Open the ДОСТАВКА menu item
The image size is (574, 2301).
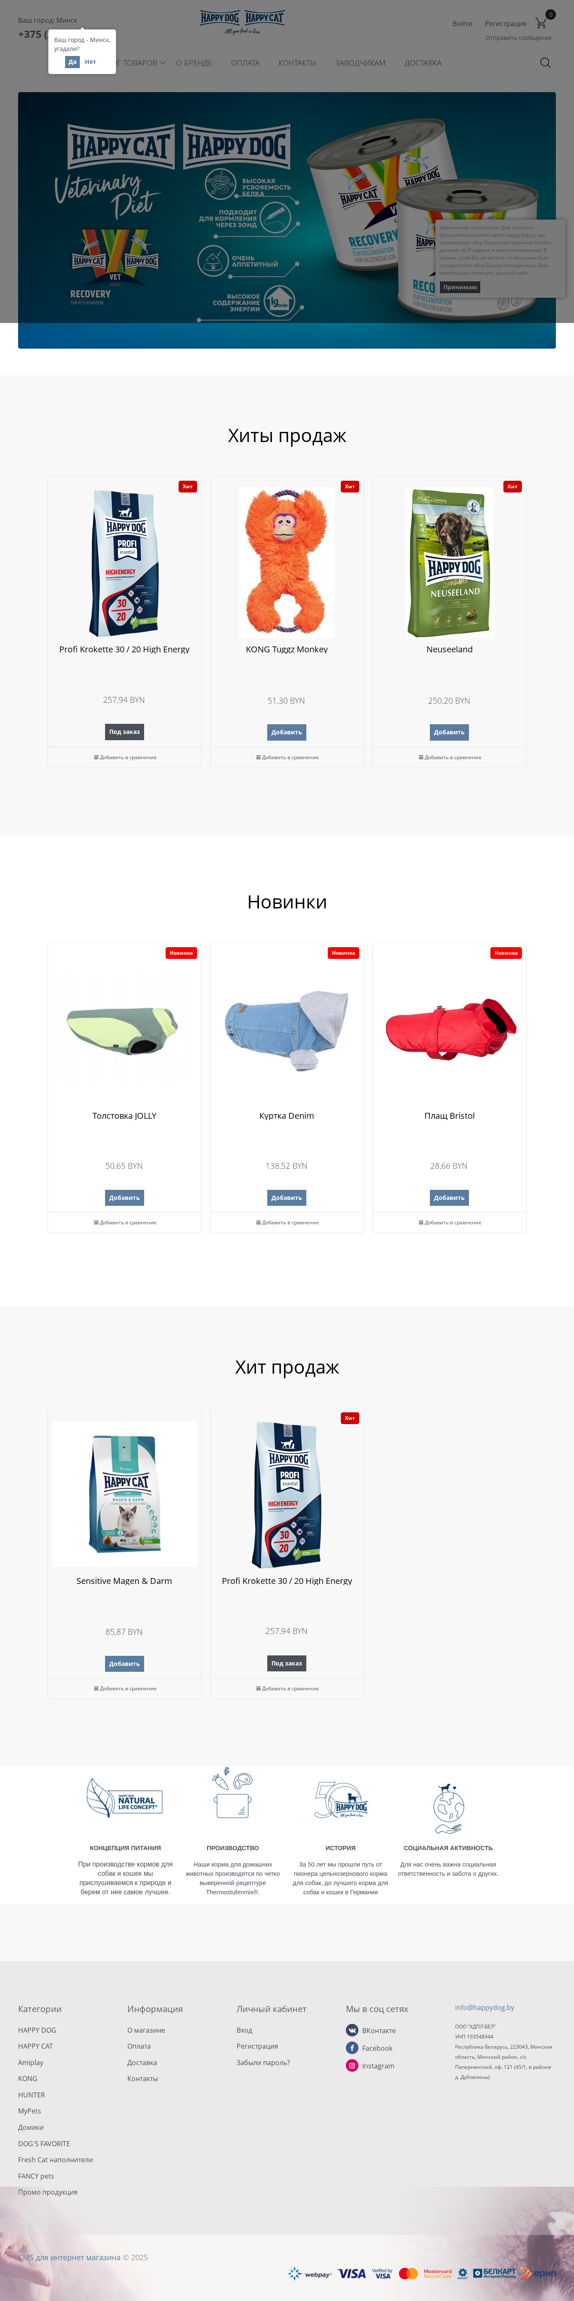(422, 64)
